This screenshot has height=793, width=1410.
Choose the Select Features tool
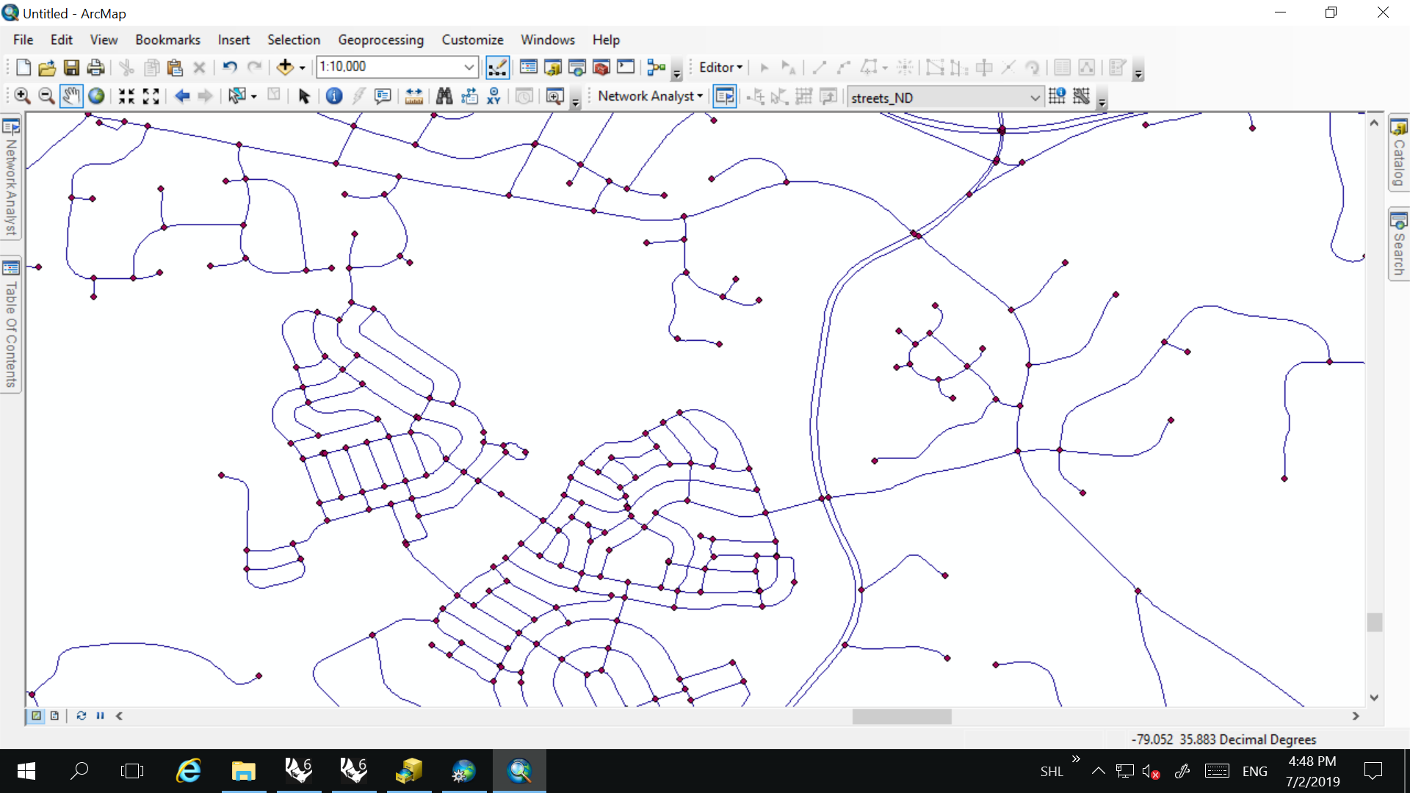[236, 96]
